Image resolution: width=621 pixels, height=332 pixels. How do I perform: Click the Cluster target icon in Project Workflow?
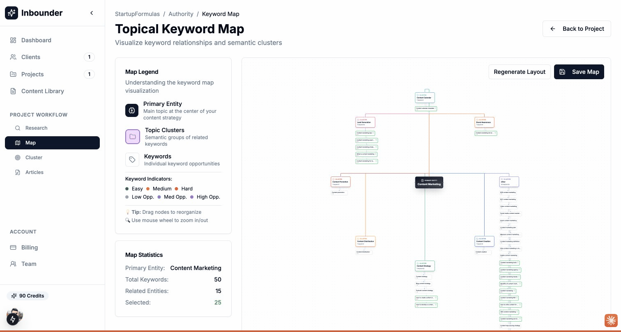click(18, 158)
